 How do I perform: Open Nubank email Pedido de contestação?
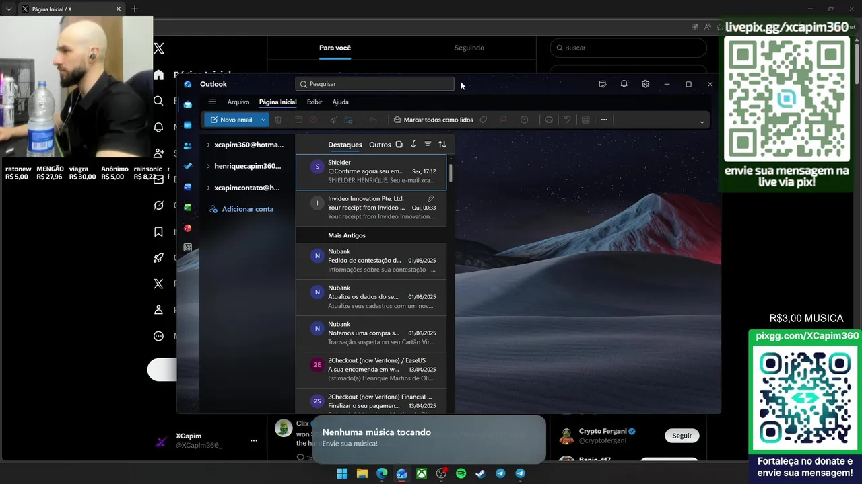[371, 261]
